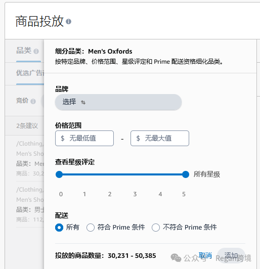
Task: Select 所有 delivery radio option
Action: [59, 228]
